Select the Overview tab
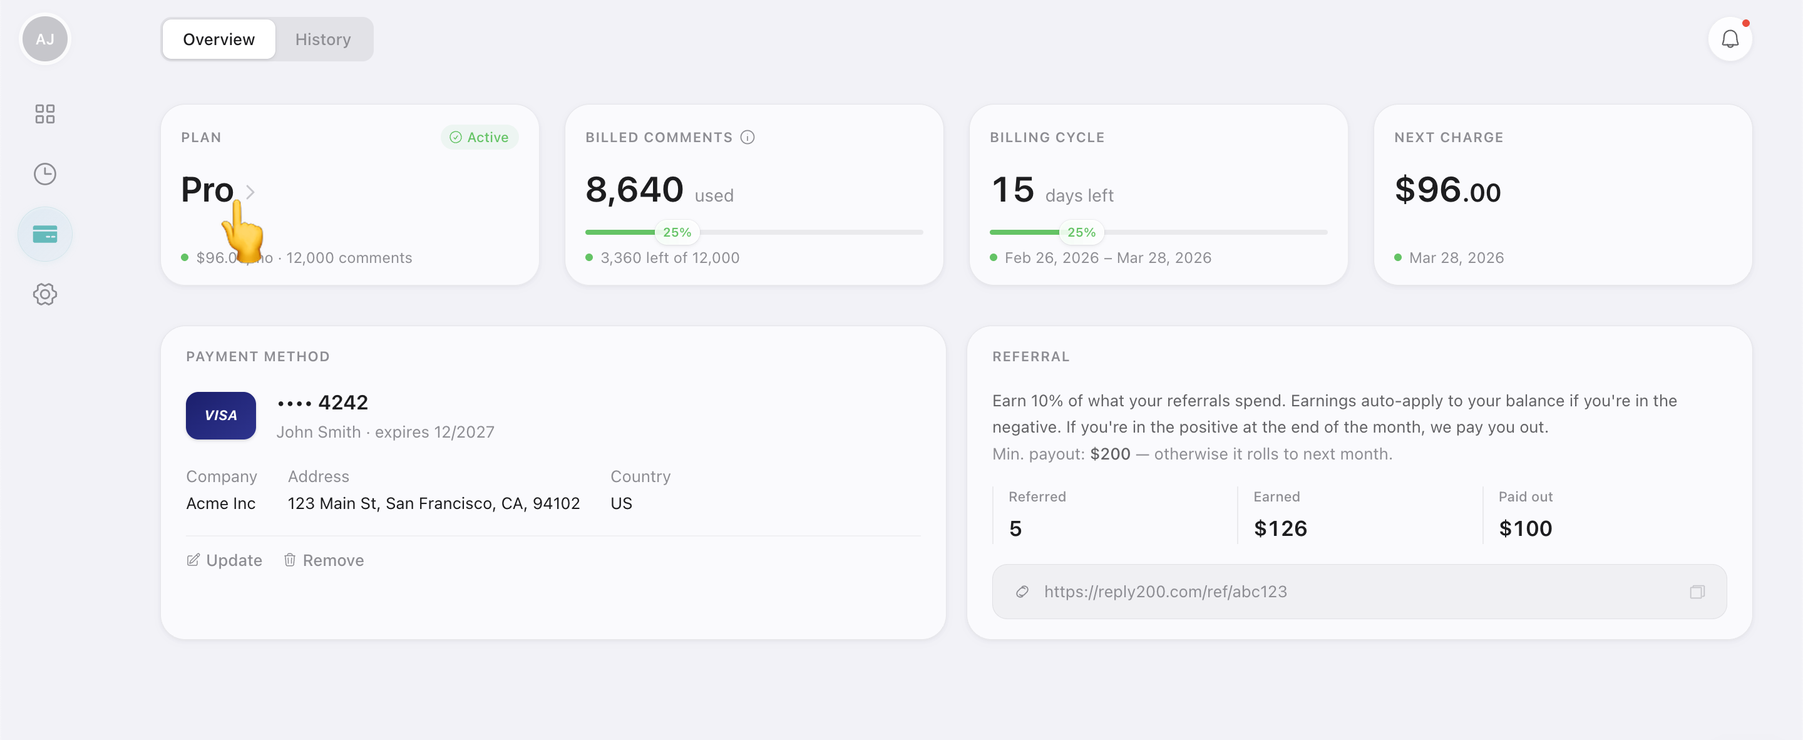1803x740 pixels. (x=218, y=39)
